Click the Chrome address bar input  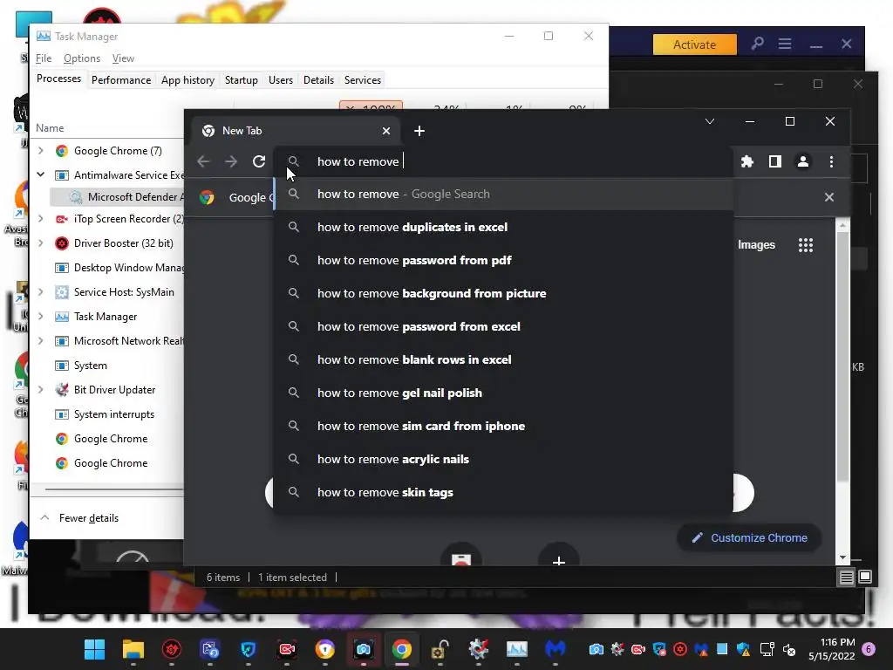[x=504, y=161]
